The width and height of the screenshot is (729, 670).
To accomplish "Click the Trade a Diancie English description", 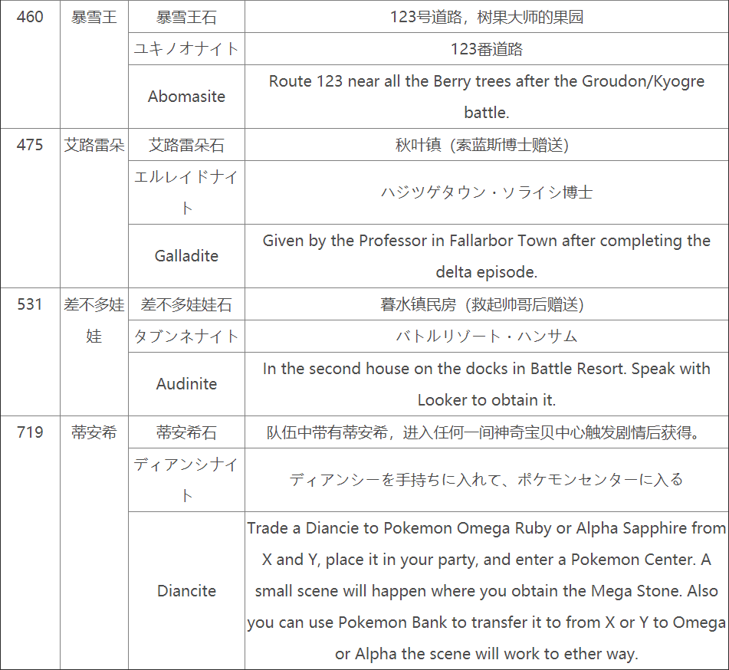I will (486, 591).
